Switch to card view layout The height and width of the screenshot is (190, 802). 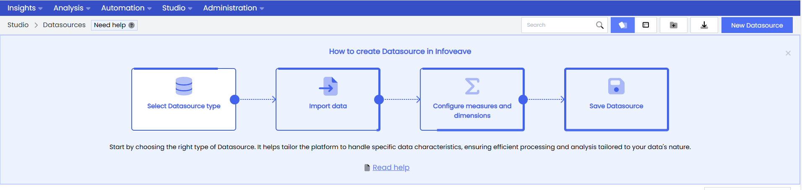622,25
